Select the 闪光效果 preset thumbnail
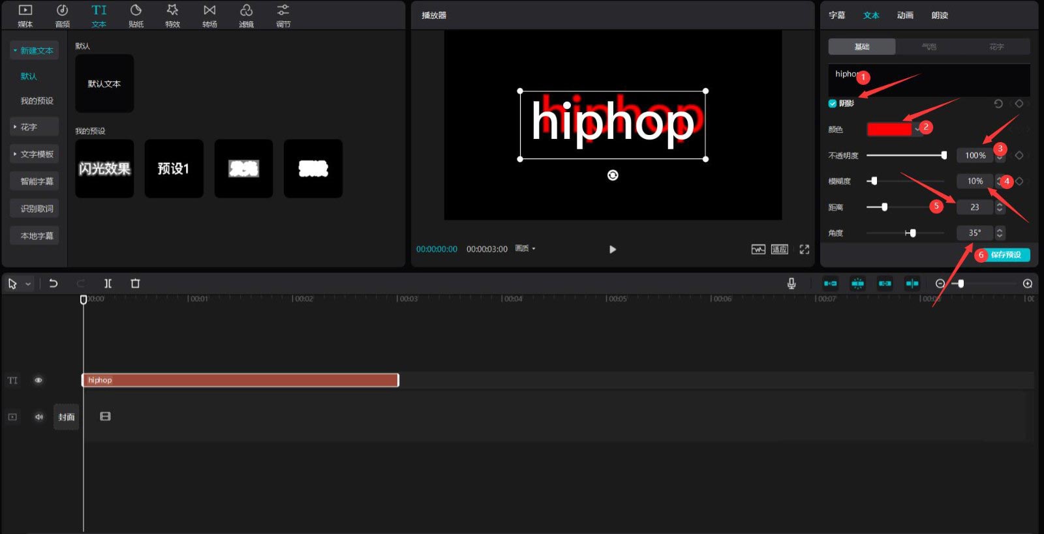The height and width of the screenshot is (534, 1044). click(x=104, y=169)
